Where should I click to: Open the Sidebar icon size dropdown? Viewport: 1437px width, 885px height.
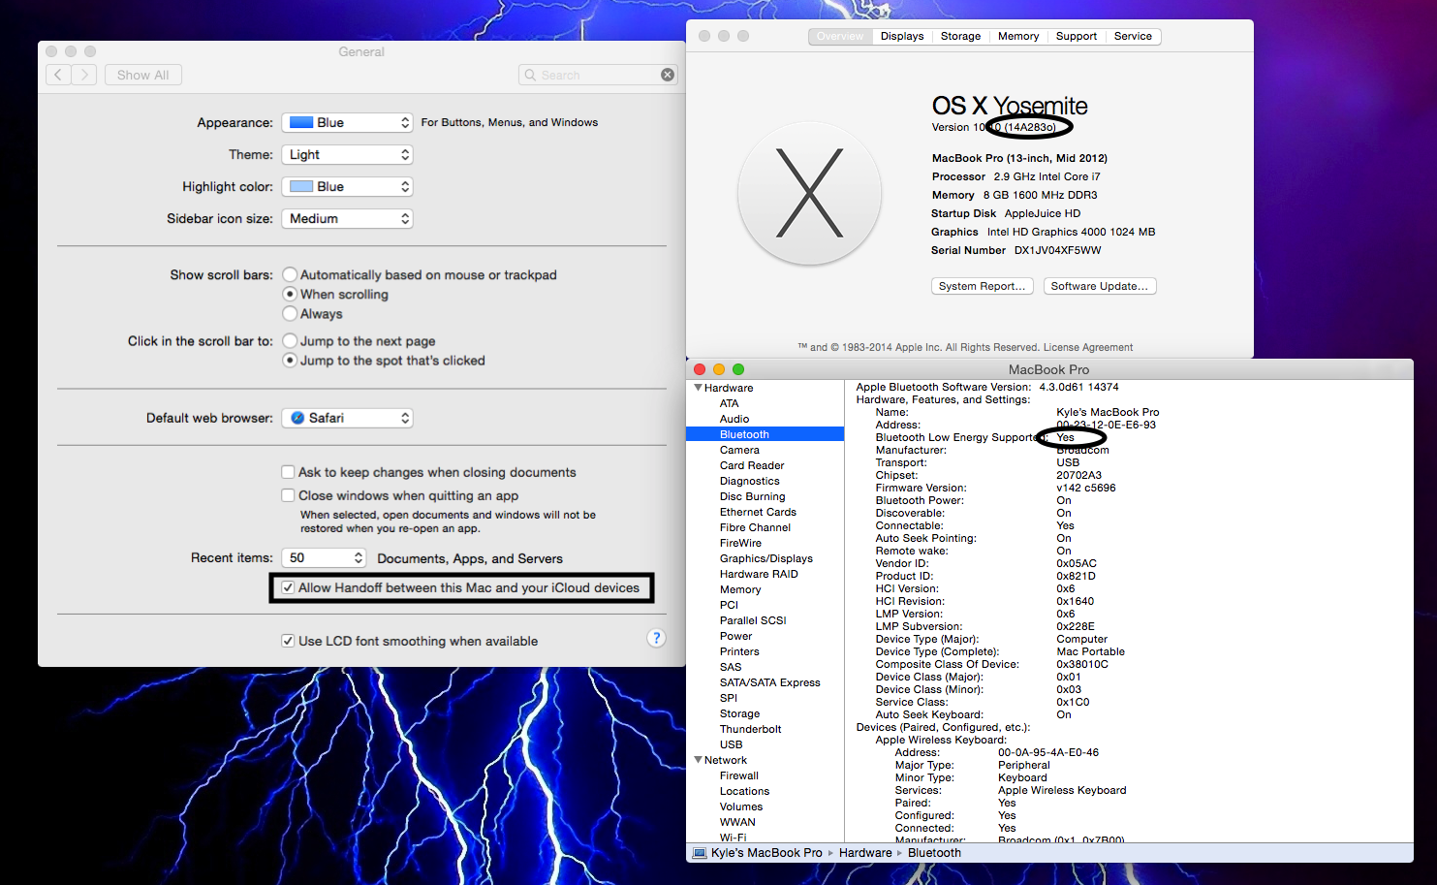[x=347, y=218]
